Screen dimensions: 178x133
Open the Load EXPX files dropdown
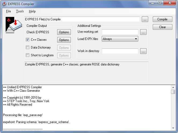click(x=120, y=39)
